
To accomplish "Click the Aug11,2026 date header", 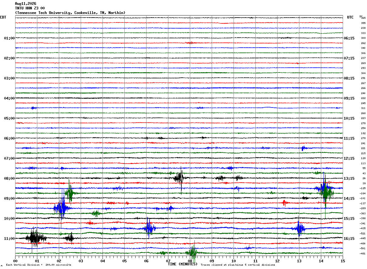I will tap(25, 4).
